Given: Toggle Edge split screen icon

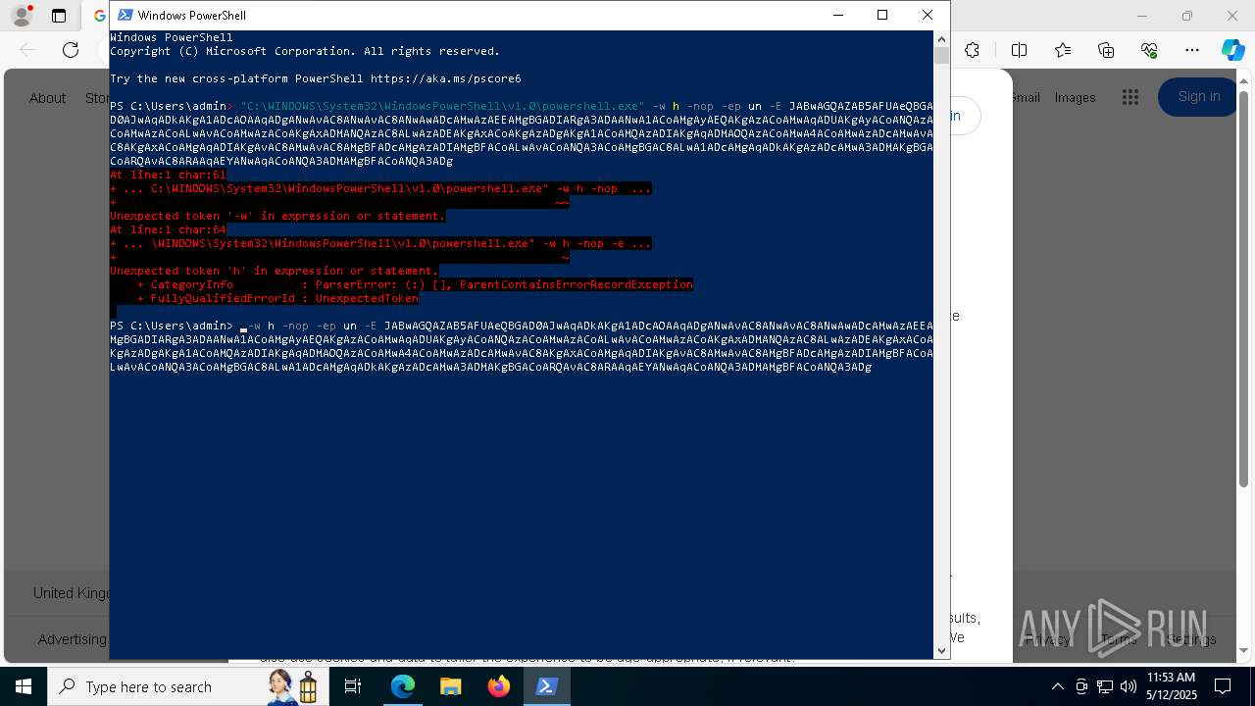Looking at the screenshot, I should click(x=1020, y=50).
